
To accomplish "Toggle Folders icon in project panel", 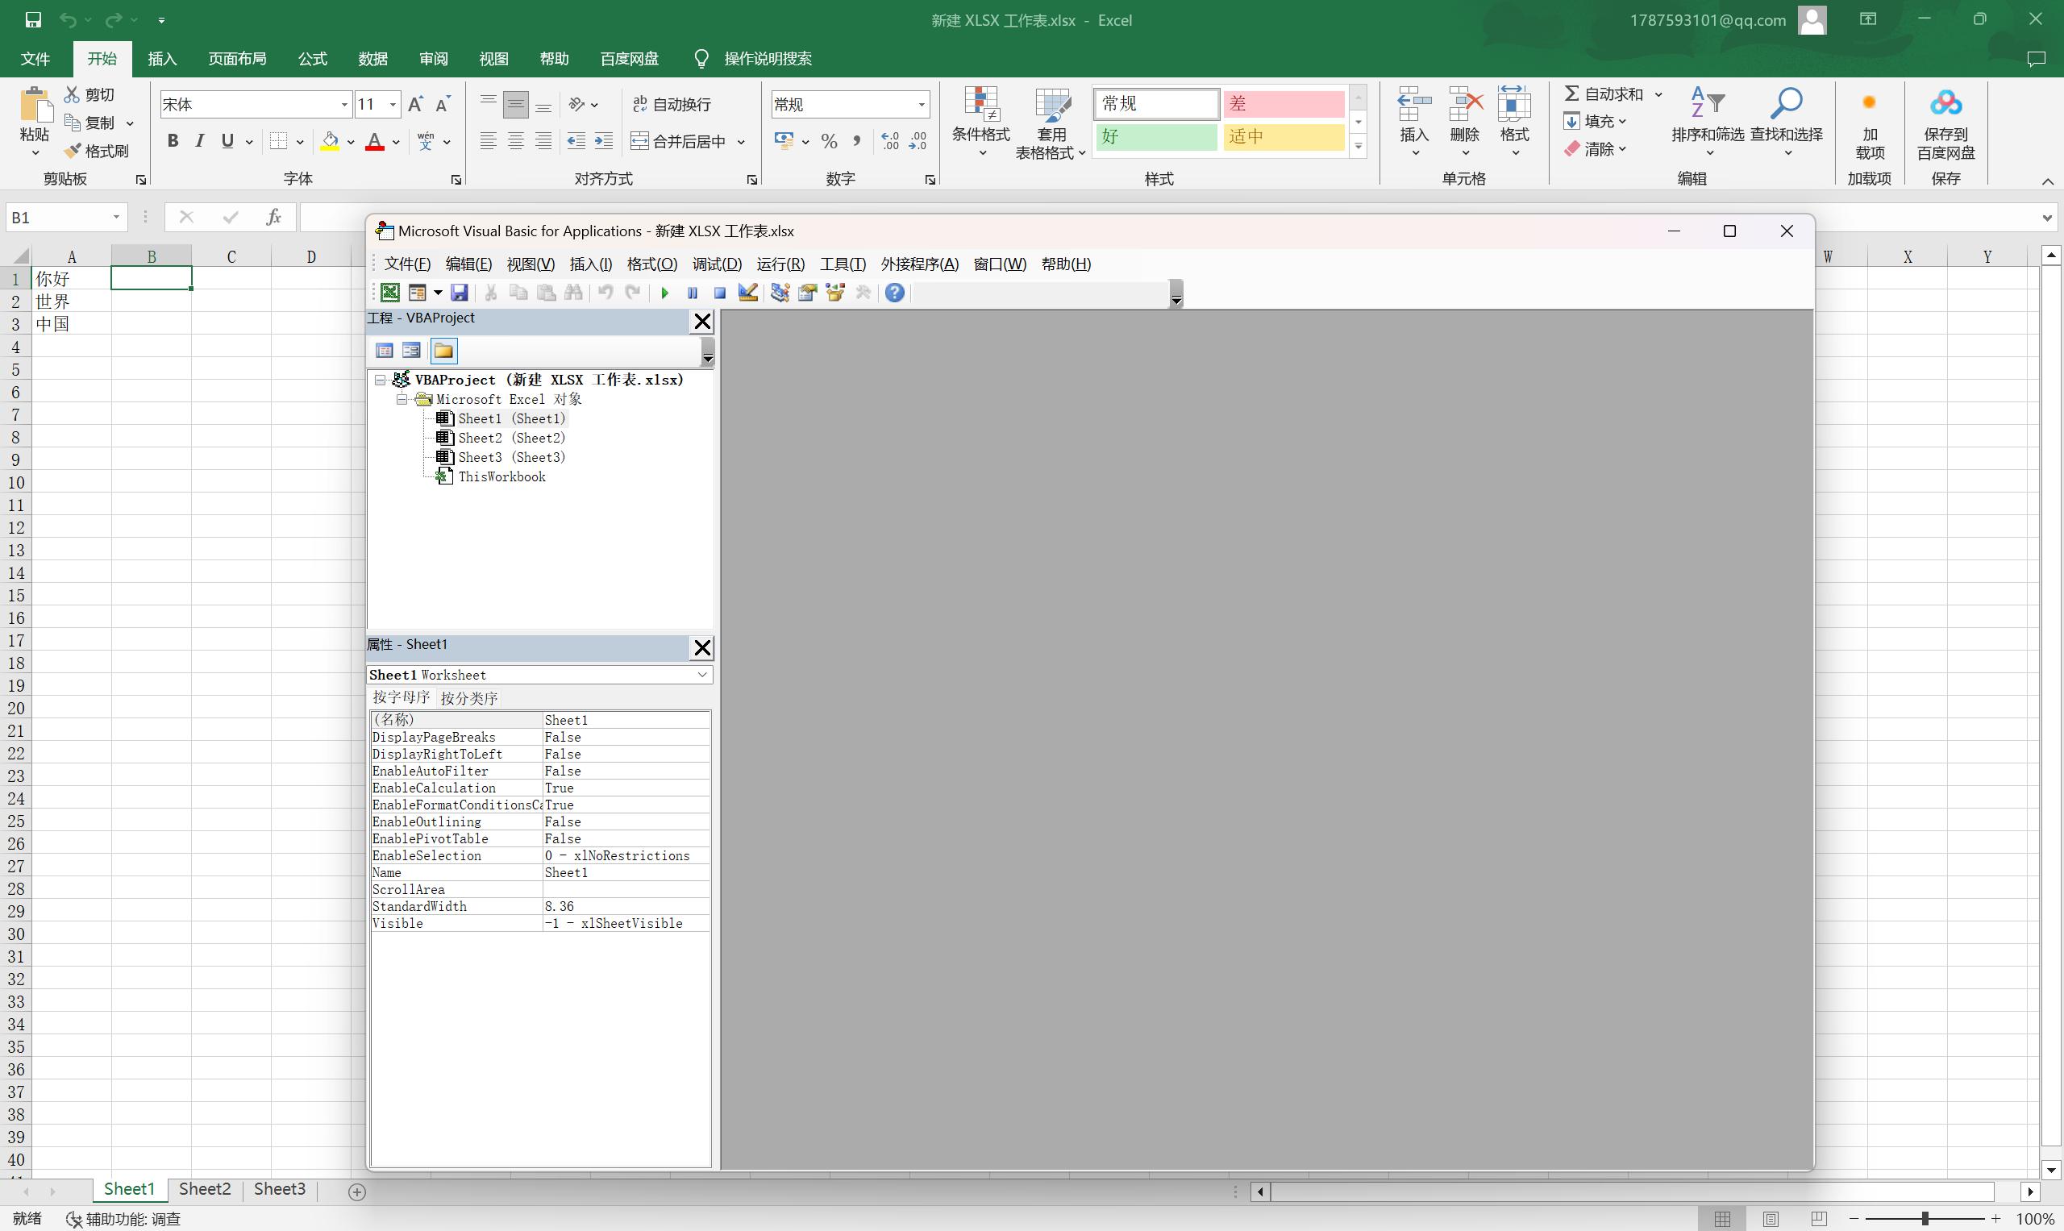I will pos(443,351).
